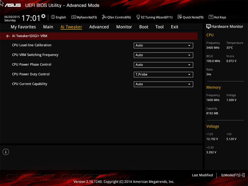Screen dimensions: 248x186
Task: Show the Hot Keys list
Action: (x=217, y=17)
